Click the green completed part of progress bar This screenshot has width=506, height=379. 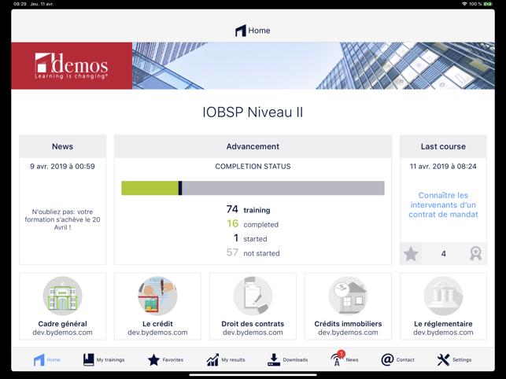pyautogui.click(x=150, y=188)
